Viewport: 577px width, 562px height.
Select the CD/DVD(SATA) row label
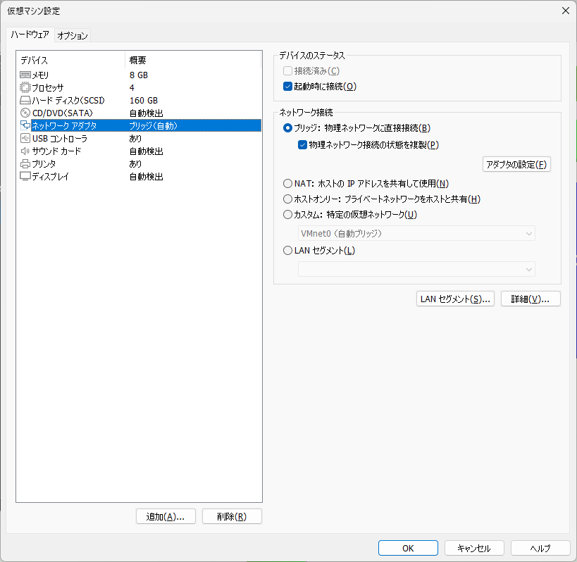62,113
